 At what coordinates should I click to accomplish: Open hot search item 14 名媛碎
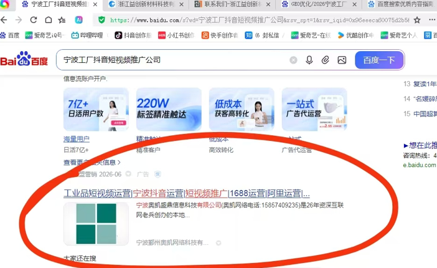(x=420, y=99)
